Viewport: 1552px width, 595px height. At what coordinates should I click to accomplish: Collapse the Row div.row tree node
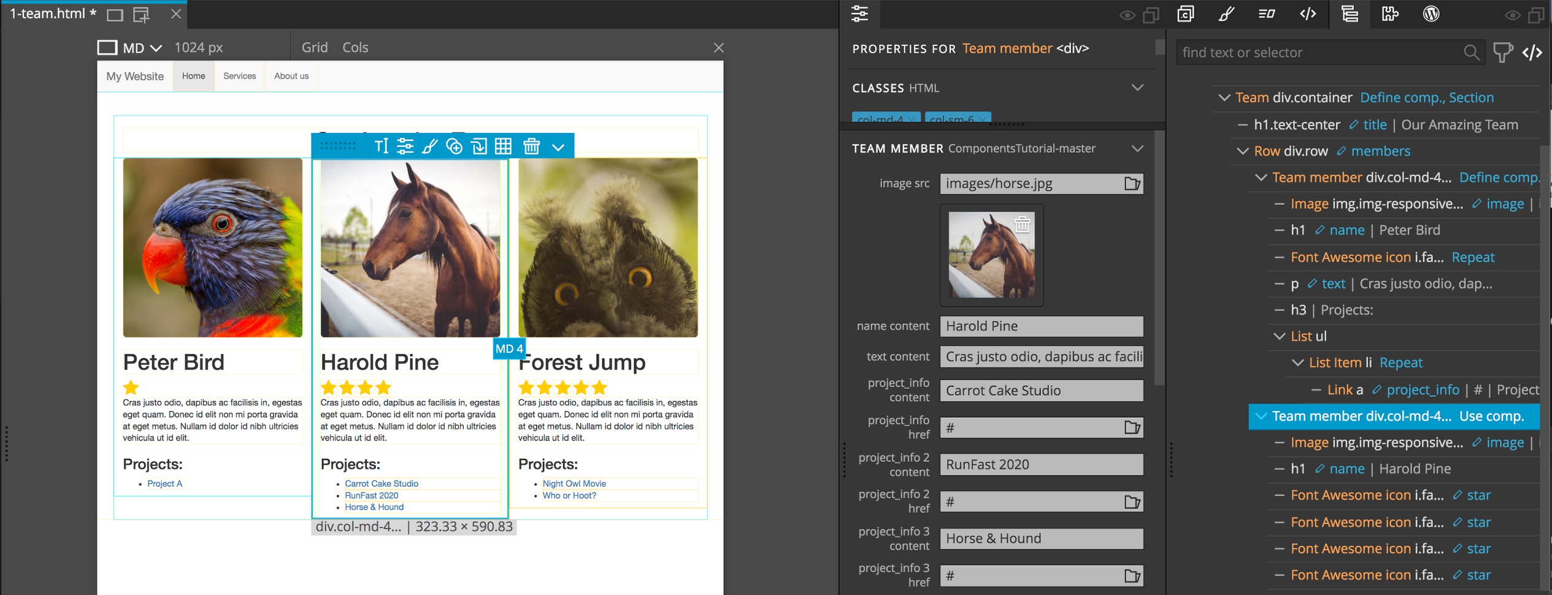[x=1242, y=151]
